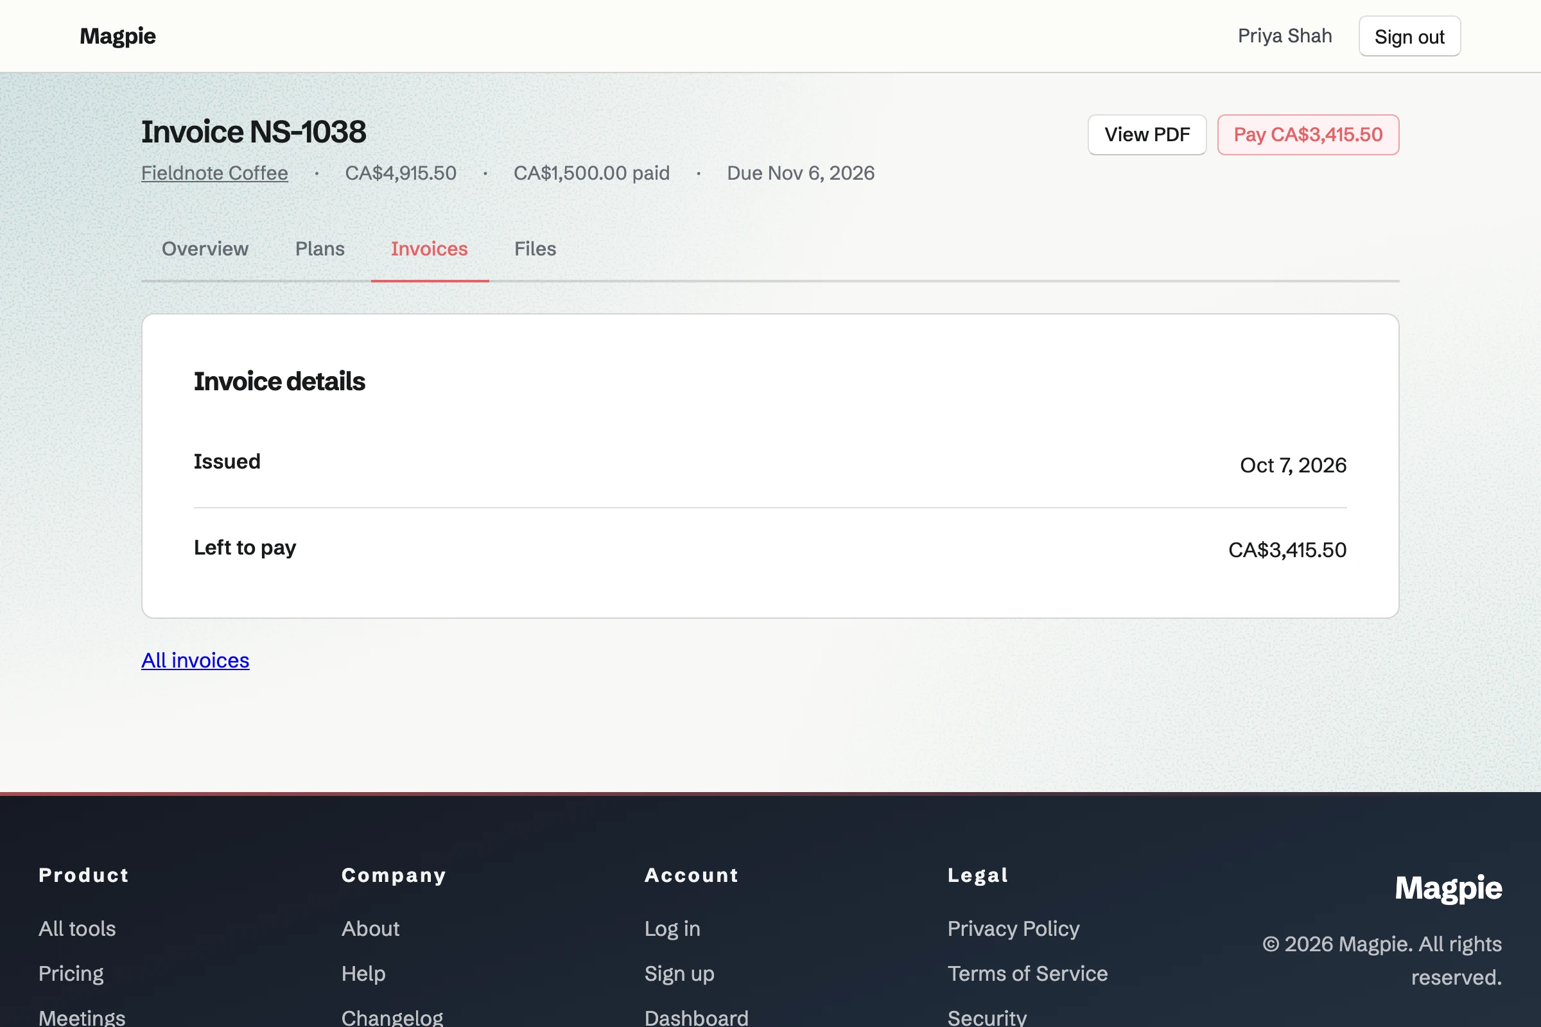Open the Changelog footer link
Viewport: 1541px width, 1027px height.
click(392, 1017)
